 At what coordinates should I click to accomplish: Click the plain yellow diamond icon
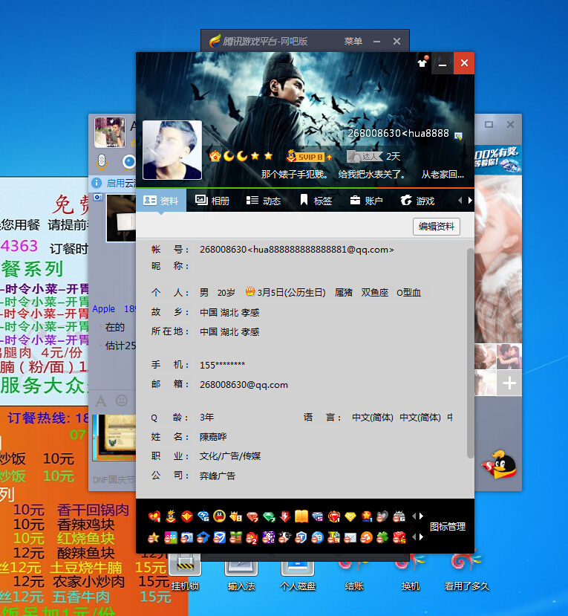click(x=350, y=516)
